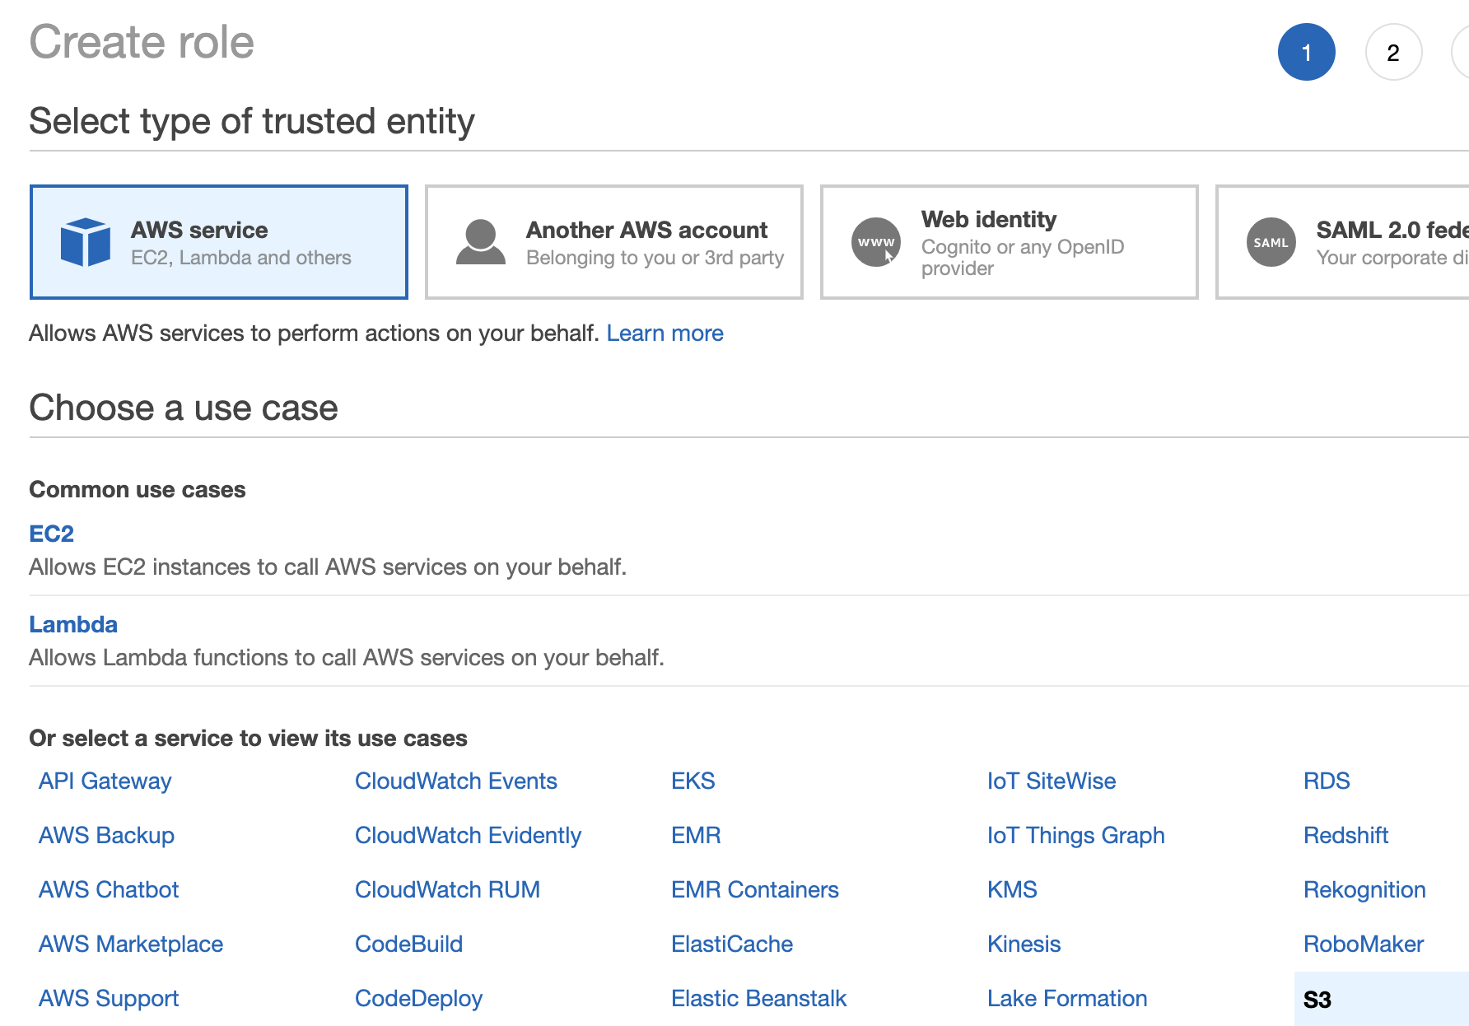Viewport: 1469px width, 1026px height.
Task: Choose SAML 2.0 federation entity card
Action: [x=1342, y=242]
